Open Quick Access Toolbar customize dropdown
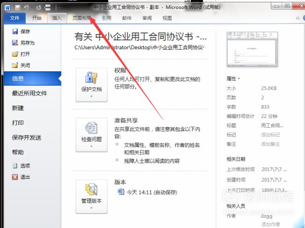This screenshot has width=305, height=228. 58,8
